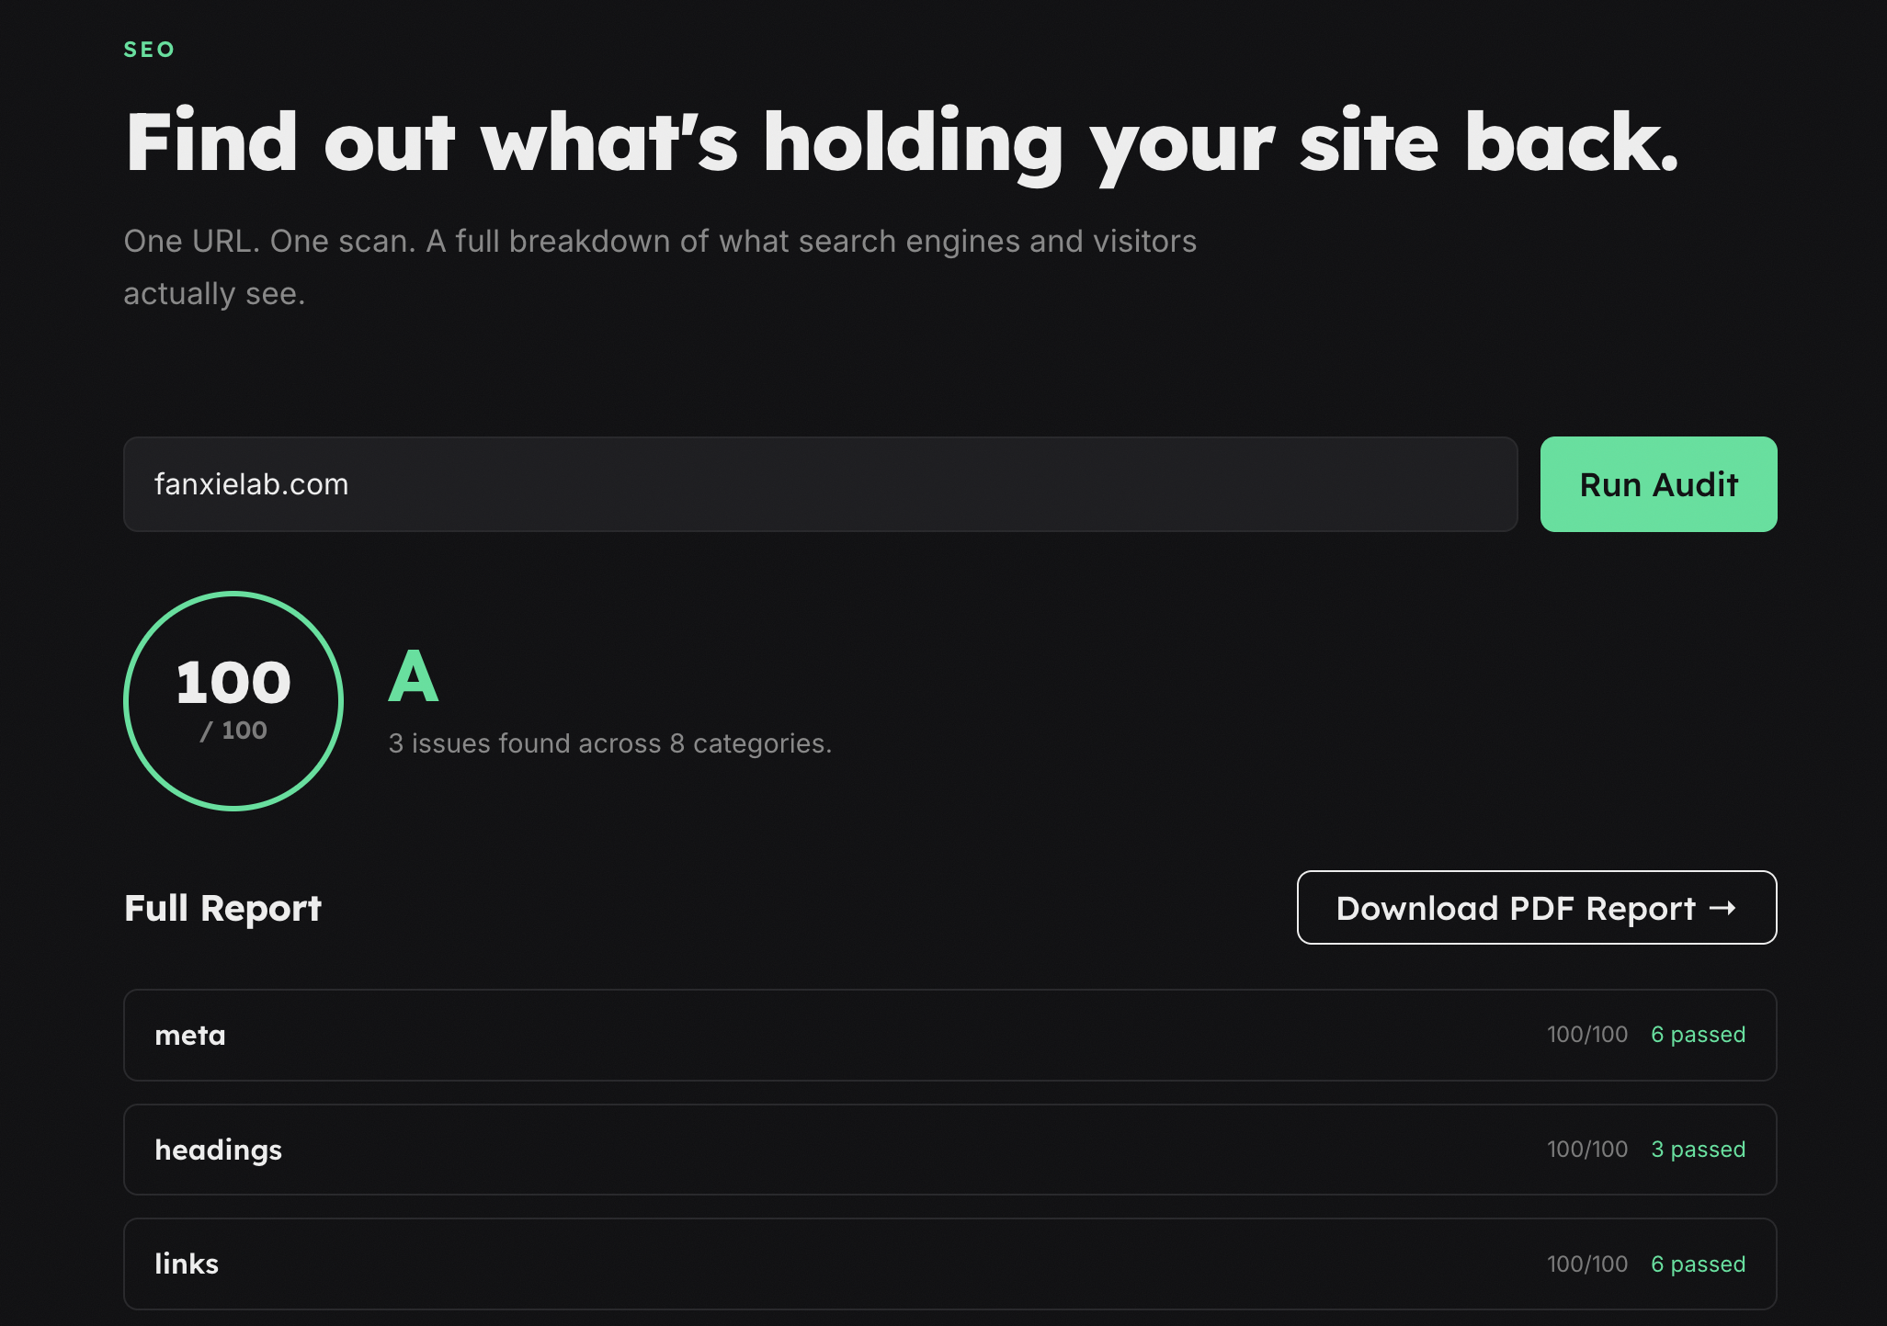Click the arrow icon beside Download PDF Report
Image resolution: width=1887 pixels, height=1326 pixels.
pyautogui.click(x=1722, y=908)
